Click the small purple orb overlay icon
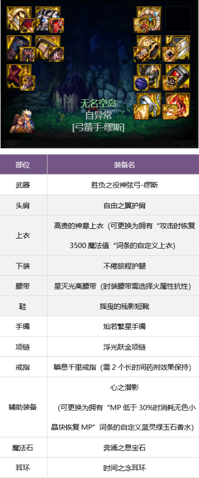Viewport: 199px width, 478px height. [x=141, y=84]
